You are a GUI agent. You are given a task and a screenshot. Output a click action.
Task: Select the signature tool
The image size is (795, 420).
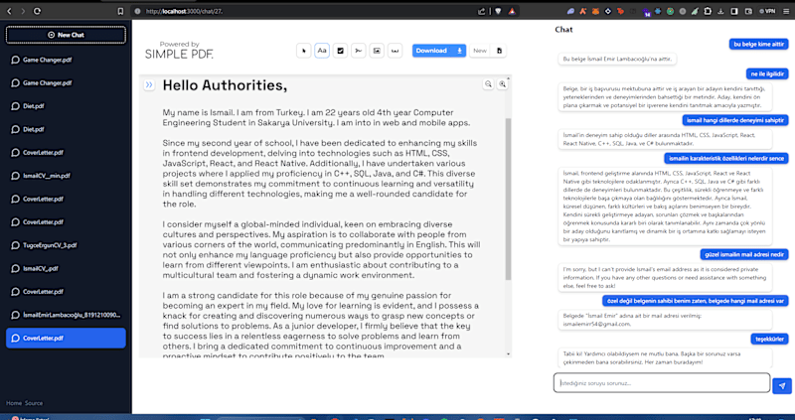tap(359, 51)
